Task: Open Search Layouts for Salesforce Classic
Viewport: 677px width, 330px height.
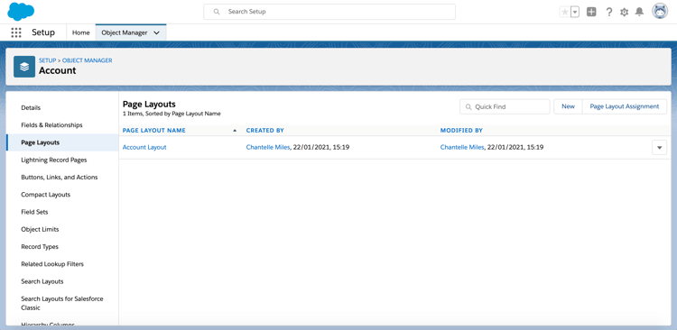Action: point(62,303)
